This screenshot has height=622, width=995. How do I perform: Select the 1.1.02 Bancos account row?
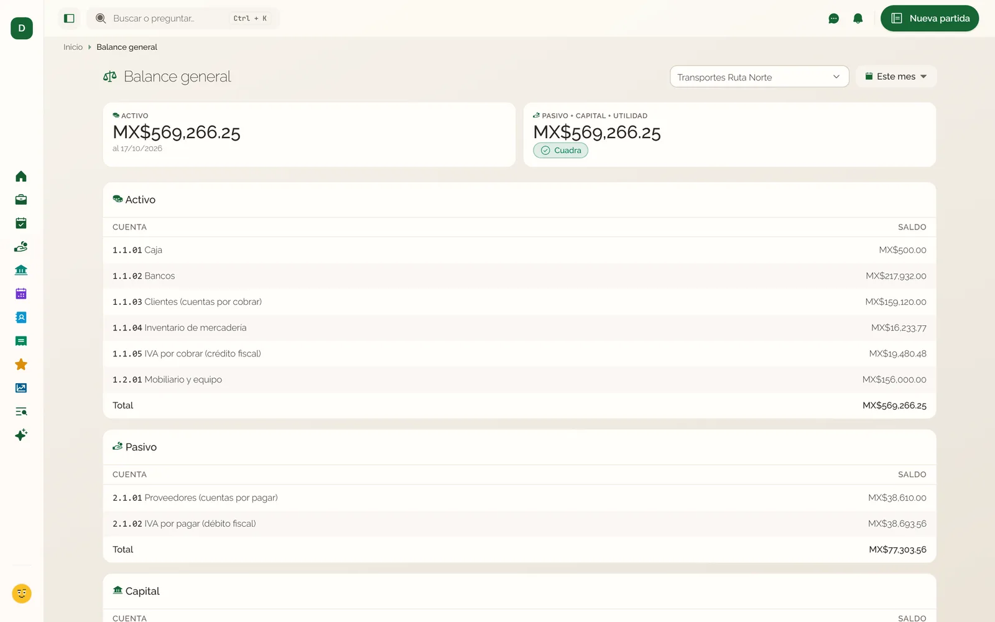tap(519, 276)
